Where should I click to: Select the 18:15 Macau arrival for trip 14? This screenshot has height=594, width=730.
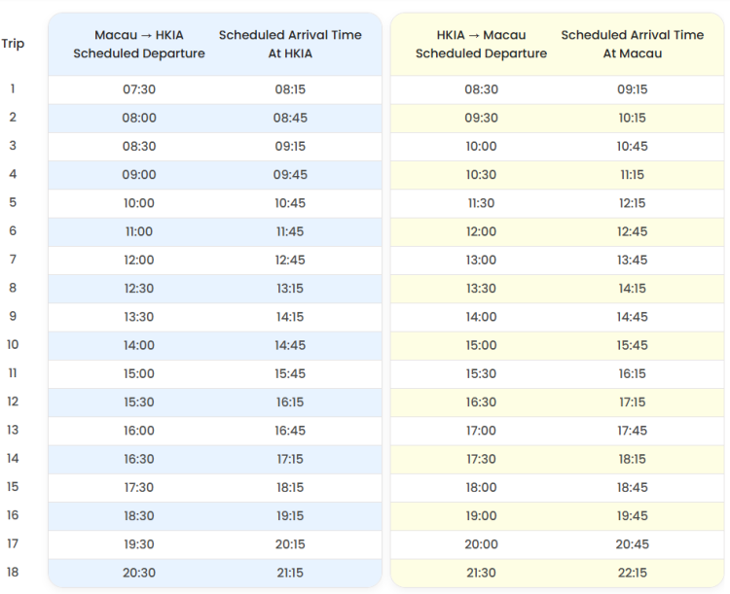pyautogui.click(x=633, y=458)
